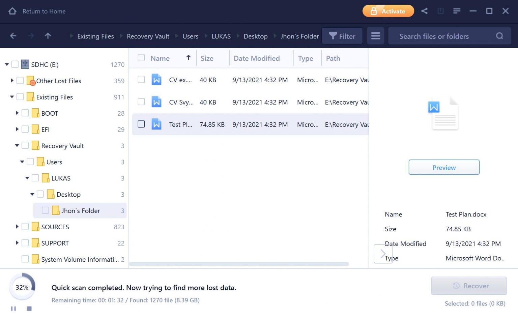Open Desktop from the breadcrumb path

pyautogui.click(x=255, y=36)
